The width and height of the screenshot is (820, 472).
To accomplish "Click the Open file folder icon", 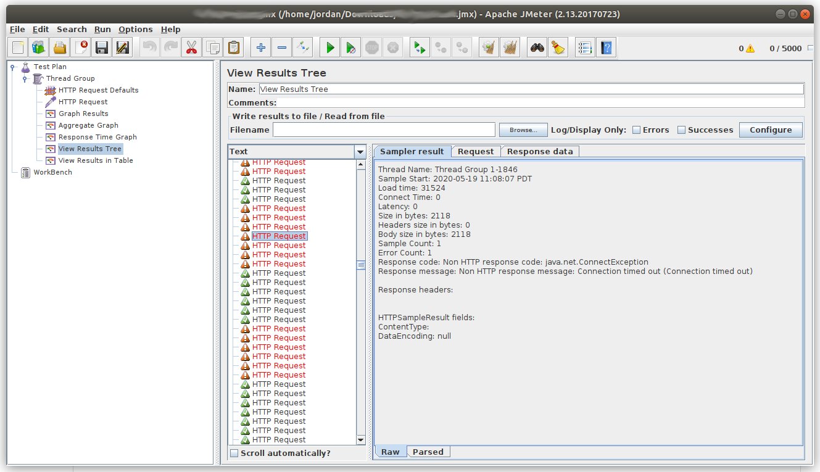I will [60, 48].
